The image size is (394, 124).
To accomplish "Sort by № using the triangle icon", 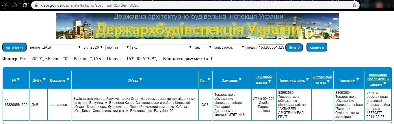I will [18, 80].
